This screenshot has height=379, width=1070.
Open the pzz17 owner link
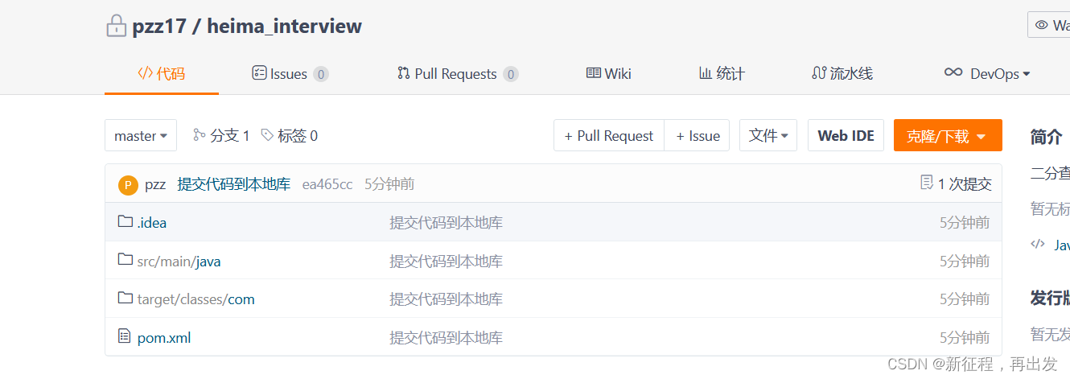(159, 26)
